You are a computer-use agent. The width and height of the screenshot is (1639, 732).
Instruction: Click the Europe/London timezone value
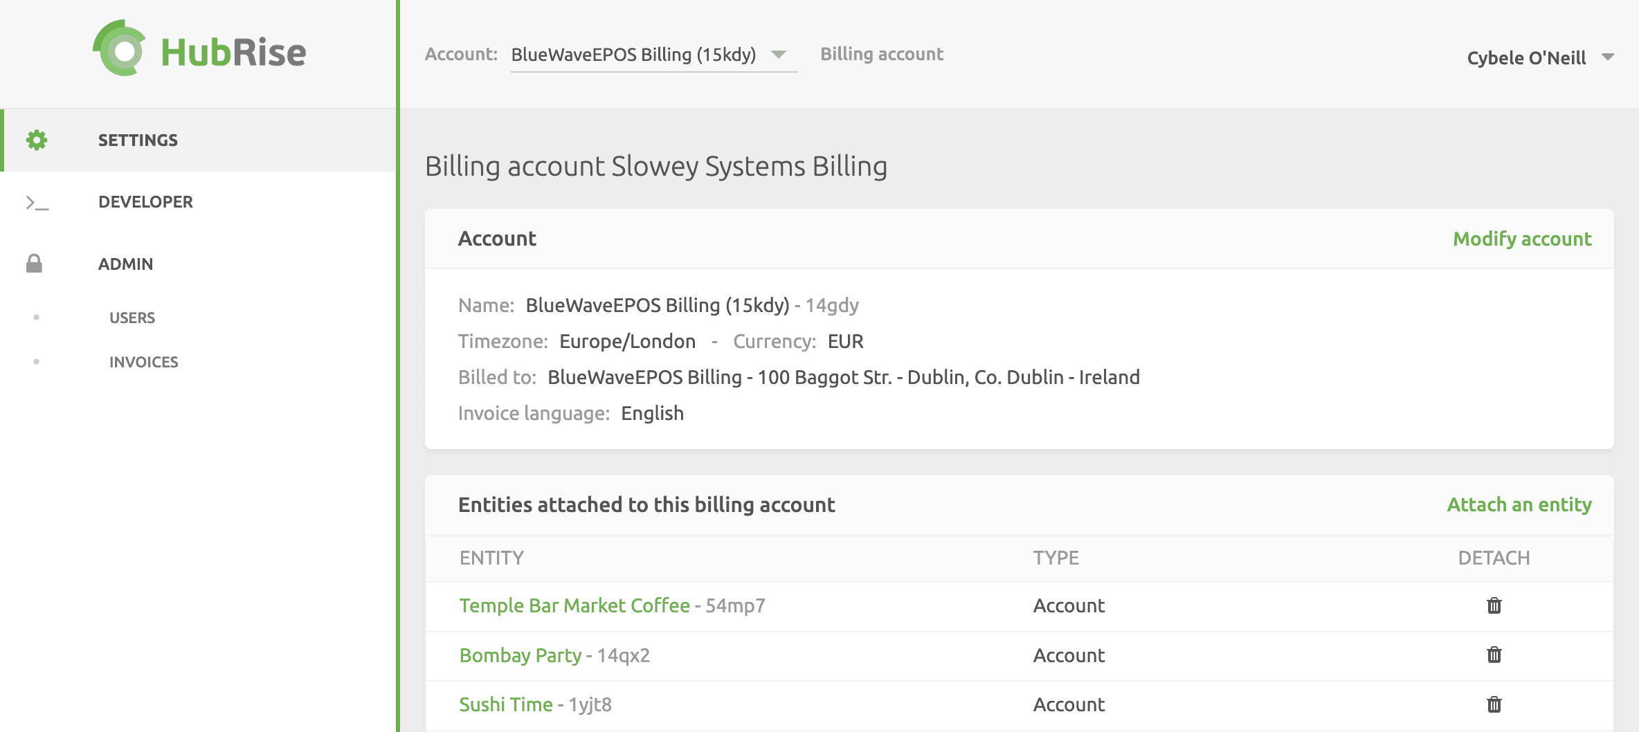pyautogui.click(x=627, y=341)
